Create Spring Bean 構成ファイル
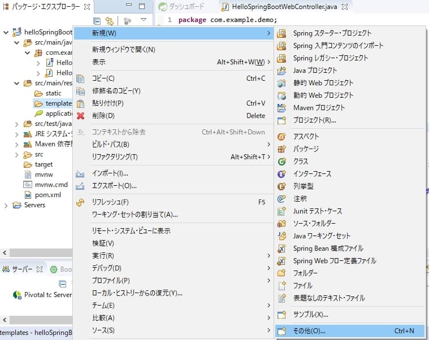This screenshot has height=340, width=429. (349, 249)
